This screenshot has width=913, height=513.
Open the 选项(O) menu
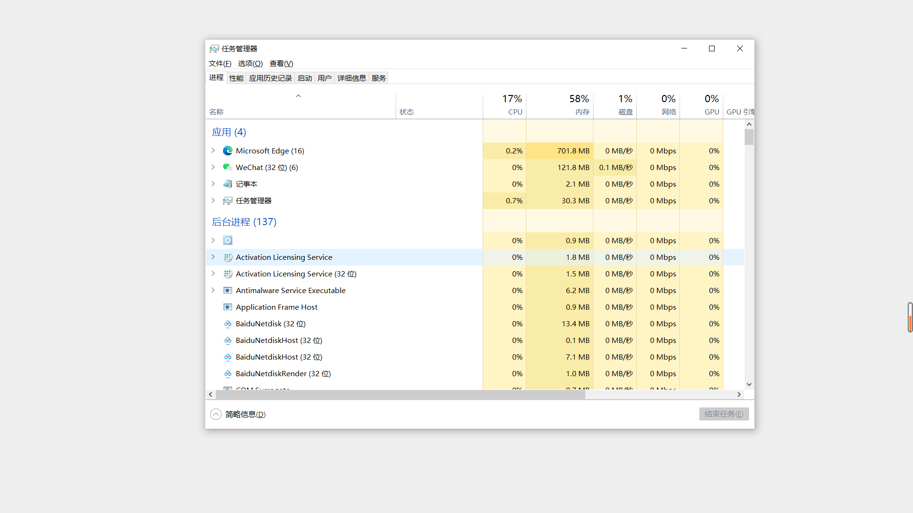[250, 63]
